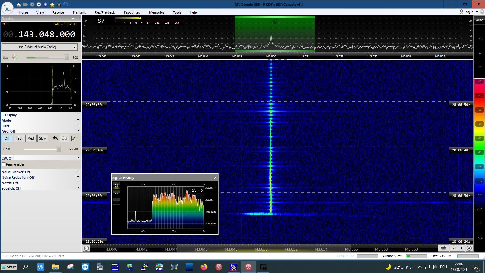The image size is (485, 273).
Task: Open the notification center icon in system tray
Action: [475, 267]
